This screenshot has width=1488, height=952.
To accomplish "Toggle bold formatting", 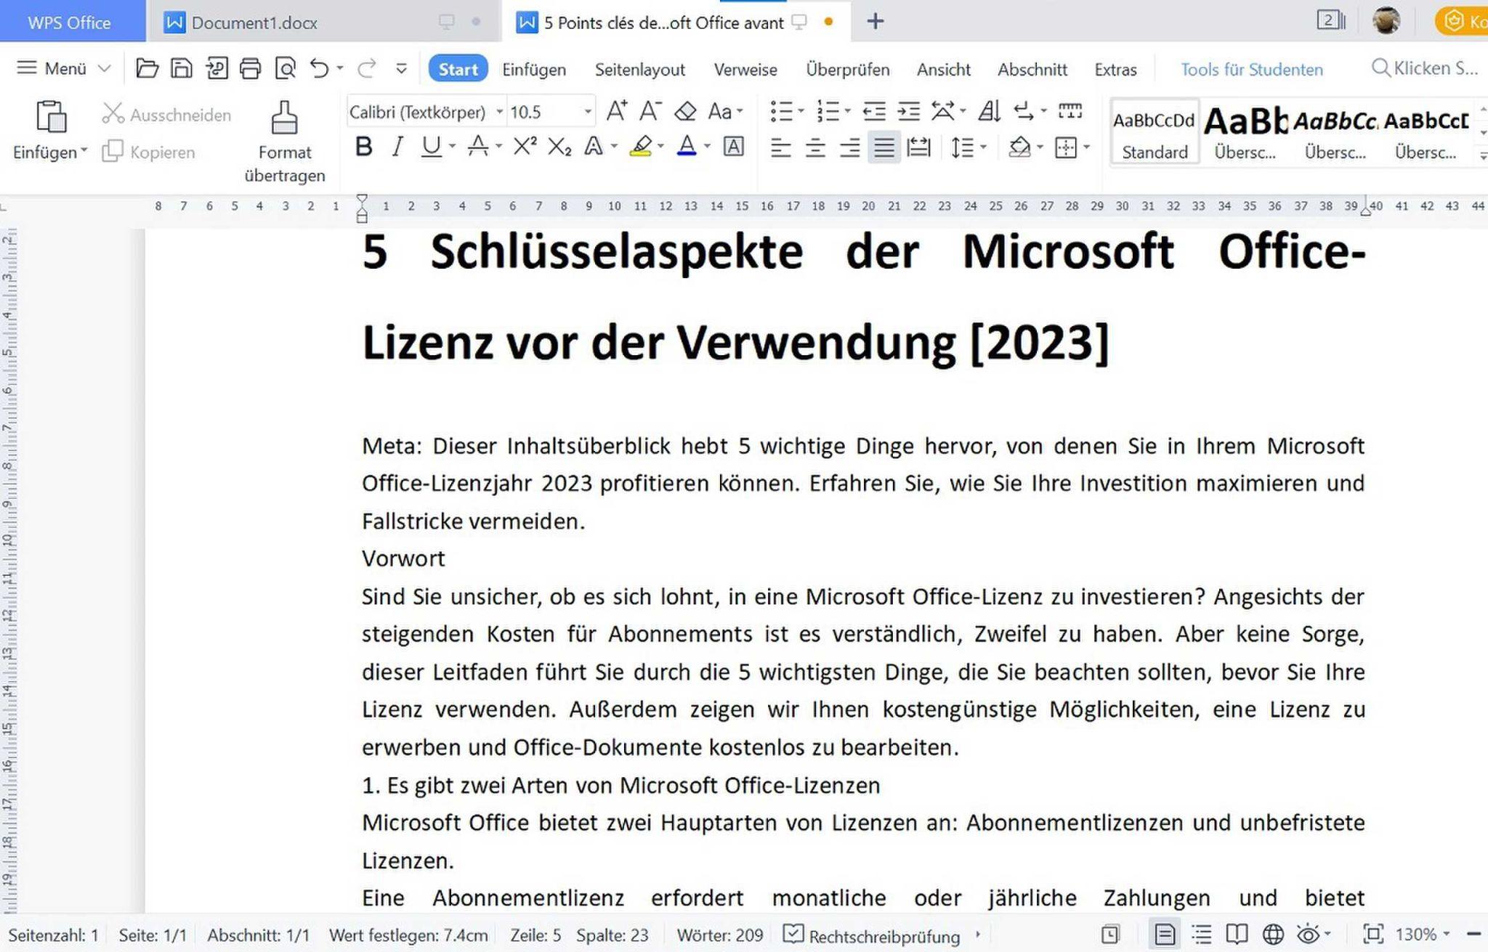I will tap(363, 147).
